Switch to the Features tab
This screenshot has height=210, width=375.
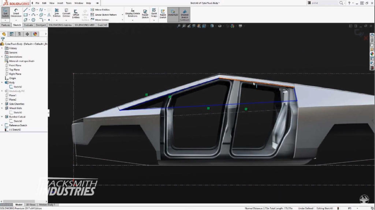6,25
